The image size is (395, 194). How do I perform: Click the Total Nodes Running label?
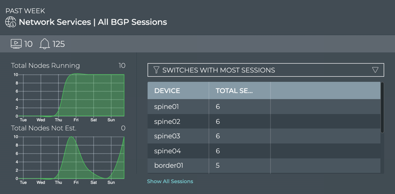[45, 66]
